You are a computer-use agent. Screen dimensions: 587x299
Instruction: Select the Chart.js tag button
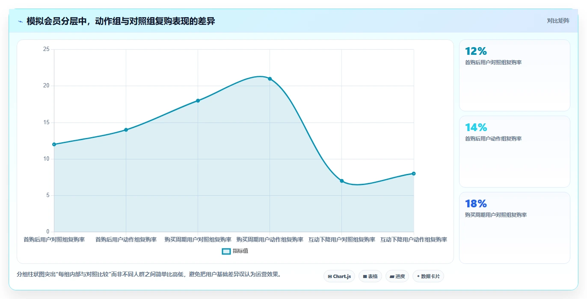(339, 276)
